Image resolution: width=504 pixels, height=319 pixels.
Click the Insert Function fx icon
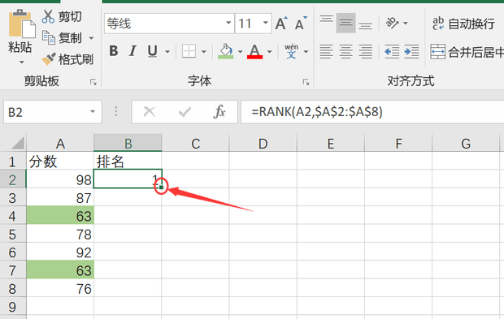[219, 112]
